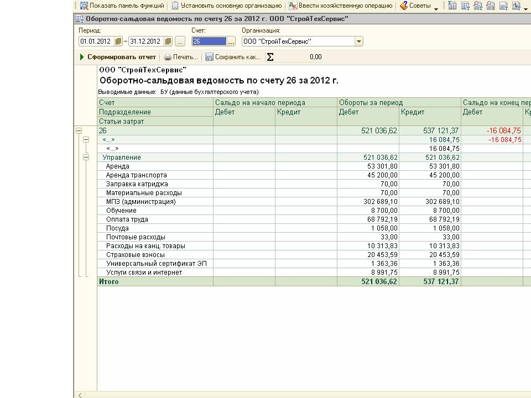Open calendar picker for end date 31.12.2012

pos(168,41)
